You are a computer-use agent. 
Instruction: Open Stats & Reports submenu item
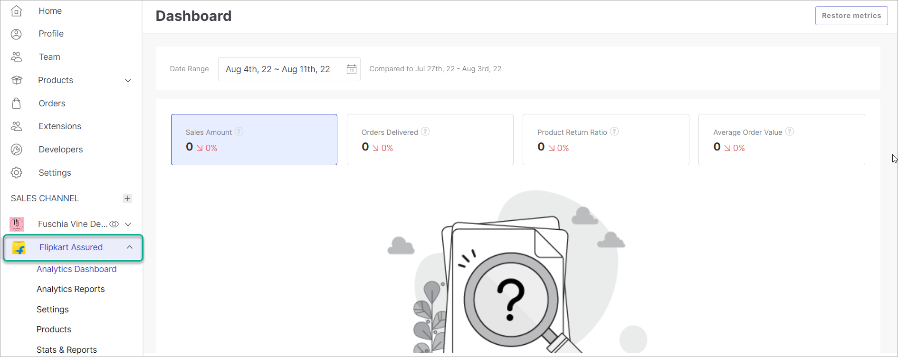67,350
